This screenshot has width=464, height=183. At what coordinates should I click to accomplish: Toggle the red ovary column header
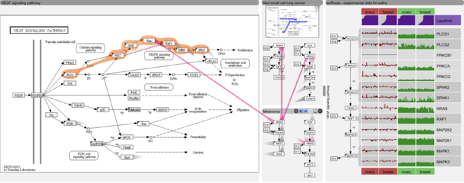tap(370, 11)
